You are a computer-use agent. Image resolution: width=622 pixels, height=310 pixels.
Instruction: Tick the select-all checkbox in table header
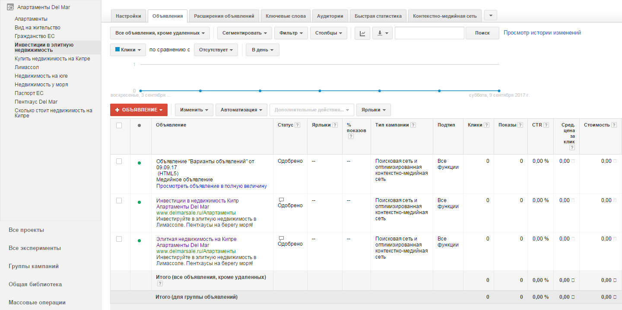pyautogui.click(x=119, y=125)
